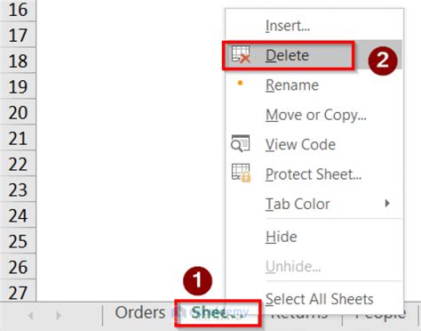This screenshot has width=421, height=331.
Task: Choose Insert... from the context menu
Action: click(x=288, y=26)
